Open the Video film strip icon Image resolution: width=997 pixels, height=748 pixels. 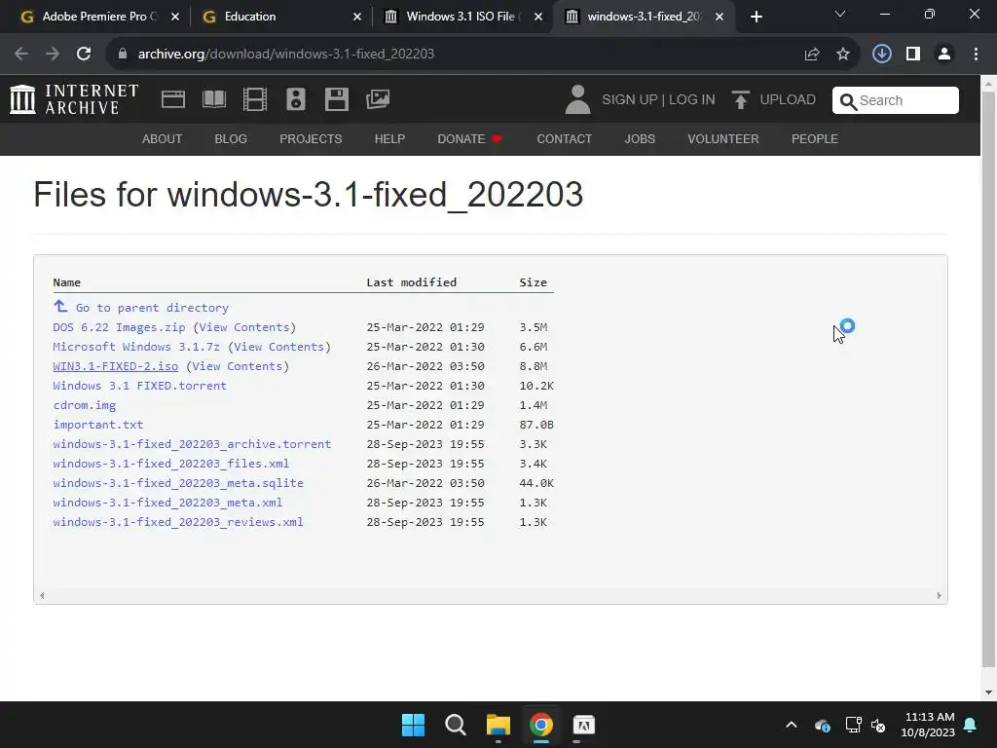click(255, 99)
